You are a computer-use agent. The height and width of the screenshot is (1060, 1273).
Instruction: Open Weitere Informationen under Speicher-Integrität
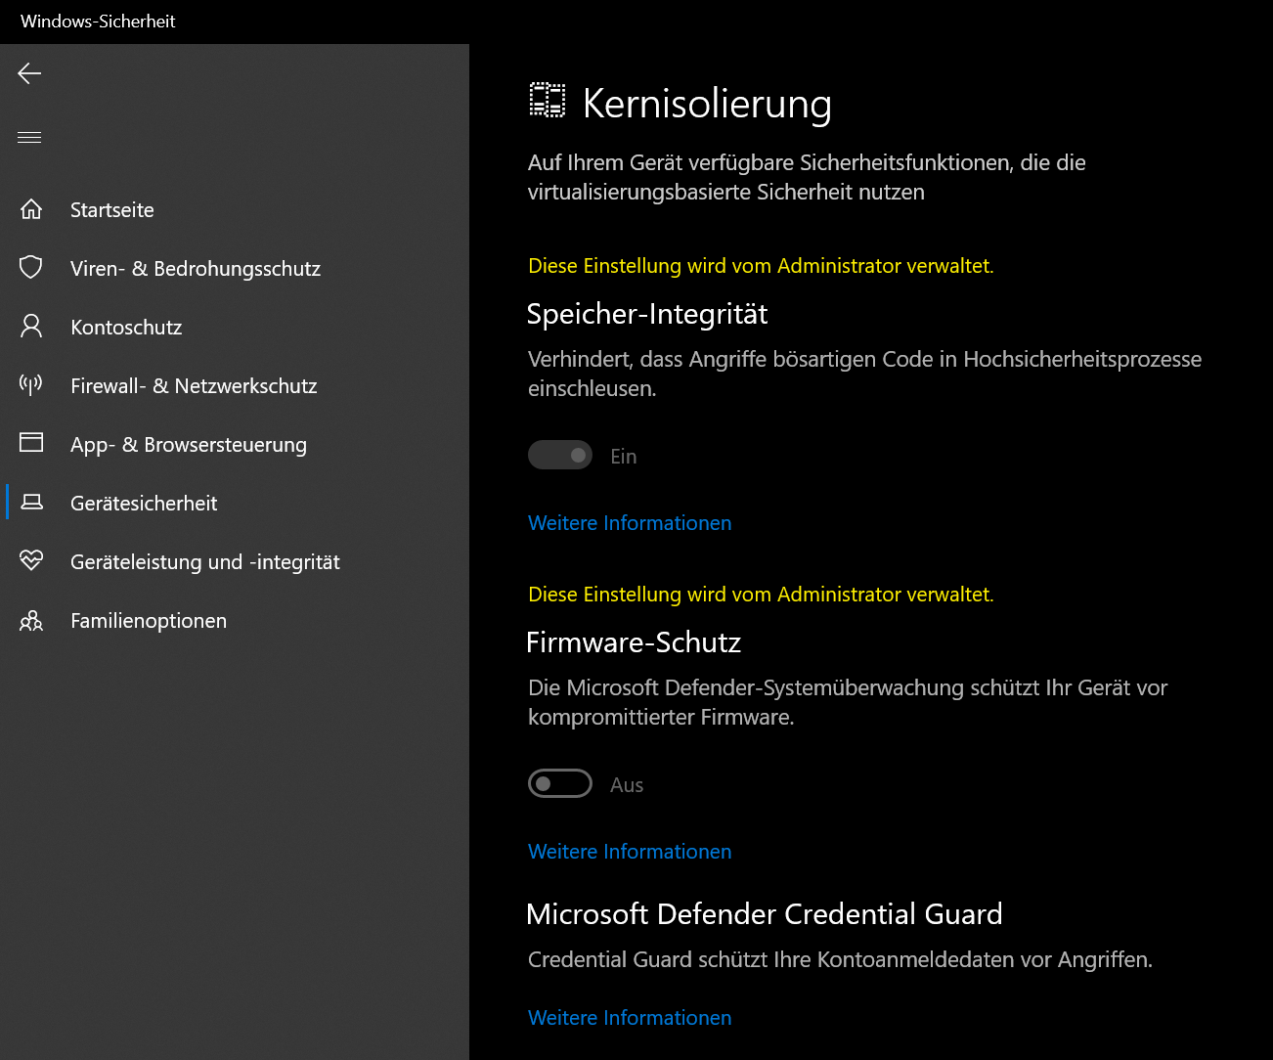630,523
